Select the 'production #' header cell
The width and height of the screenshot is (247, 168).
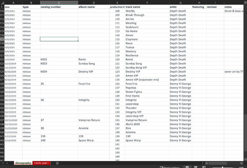(117, 7)
